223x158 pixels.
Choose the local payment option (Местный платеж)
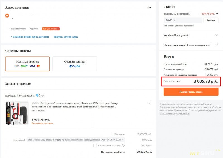(27, 64)
